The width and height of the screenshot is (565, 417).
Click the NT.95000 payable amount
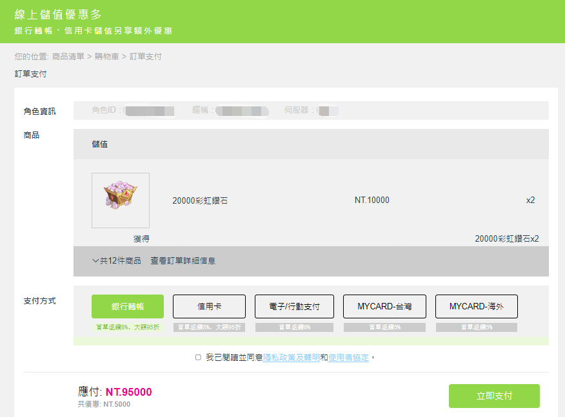pyautogui.click(x=128, y=392)
